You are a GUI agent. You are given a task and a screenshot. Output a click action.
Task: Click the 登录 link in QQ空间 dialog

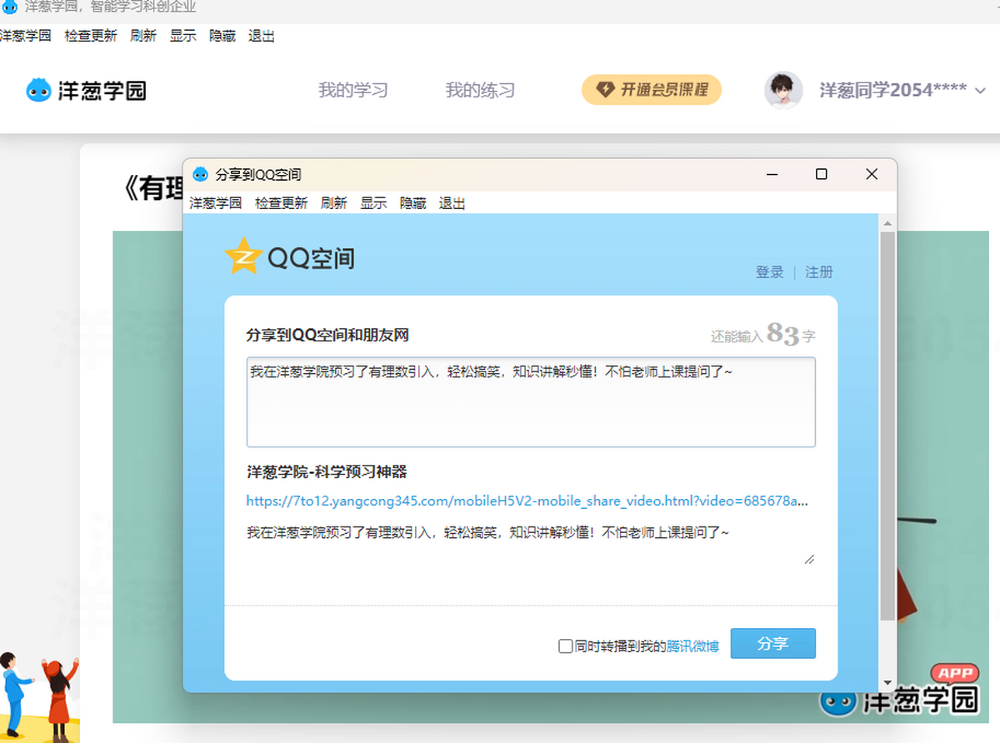769,272
